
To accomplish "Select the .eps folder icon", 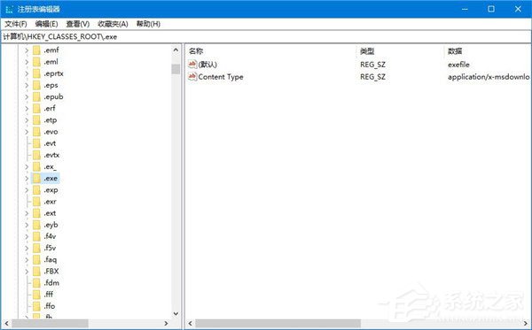I will [36, 85].
